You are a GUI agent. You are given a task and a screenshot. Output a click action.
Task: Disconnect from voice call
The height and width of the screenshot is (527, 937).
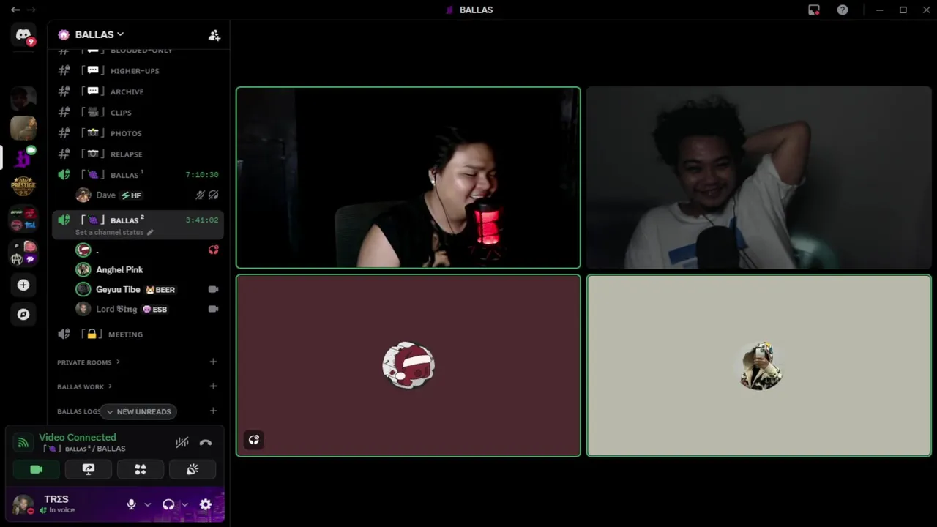pyautogui.click(x=206, y=442)
